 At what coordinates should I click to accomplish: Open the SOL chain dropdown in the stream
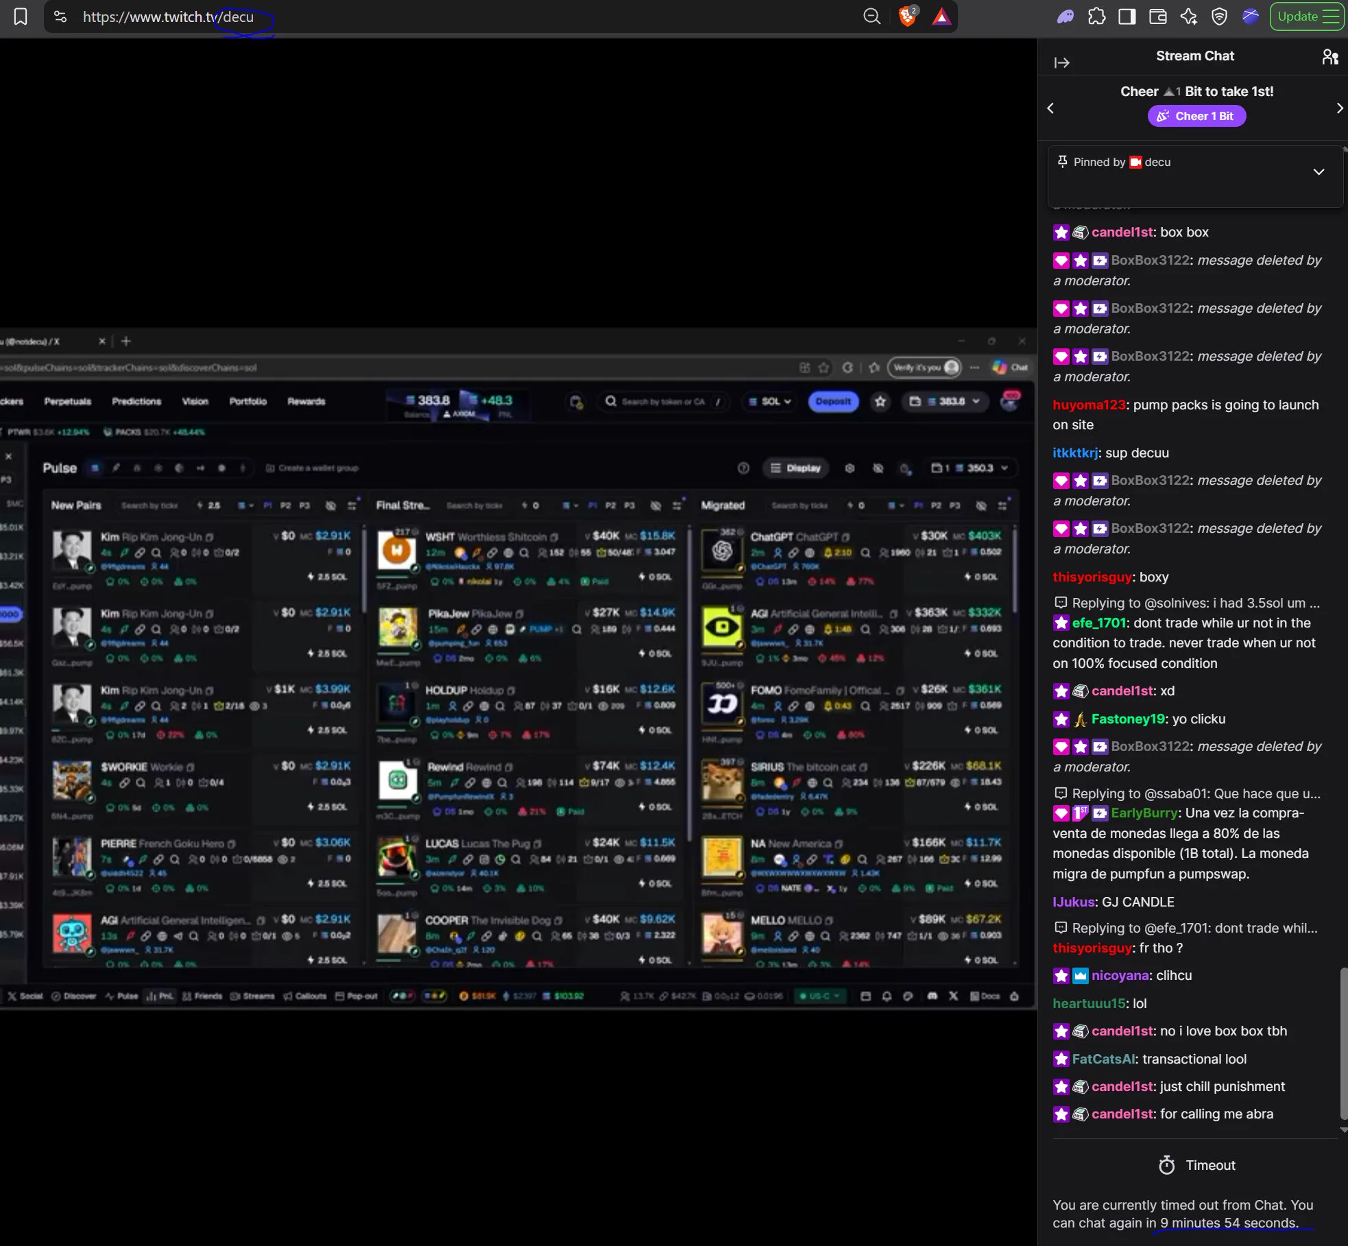click(769, 401)
